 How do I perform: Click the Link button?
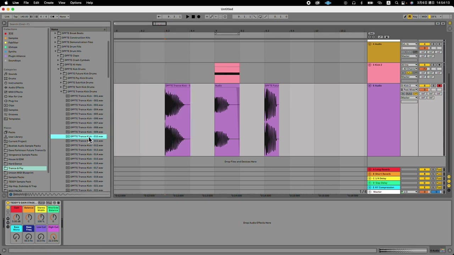7,17
